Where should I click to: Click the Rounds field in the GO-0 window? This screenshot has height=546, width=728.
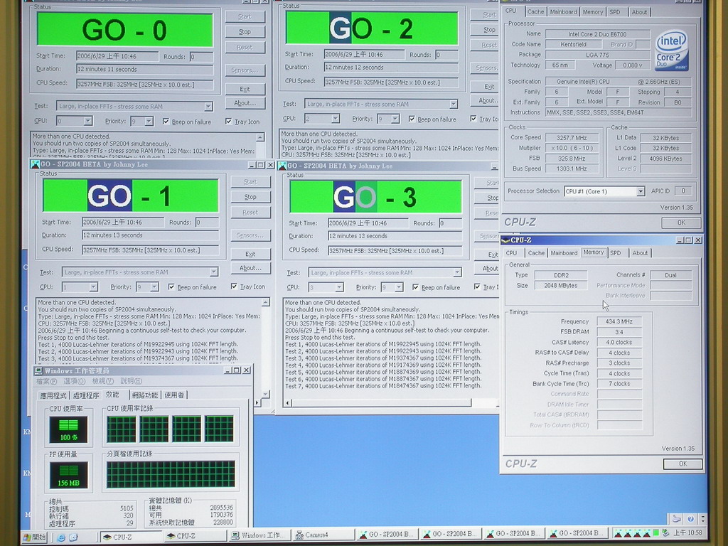pos(201,57)
